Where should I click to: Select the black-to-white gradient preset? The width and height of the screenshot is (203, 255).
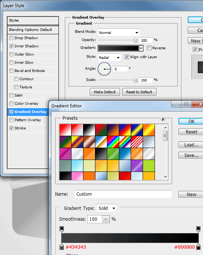[89, 130]
